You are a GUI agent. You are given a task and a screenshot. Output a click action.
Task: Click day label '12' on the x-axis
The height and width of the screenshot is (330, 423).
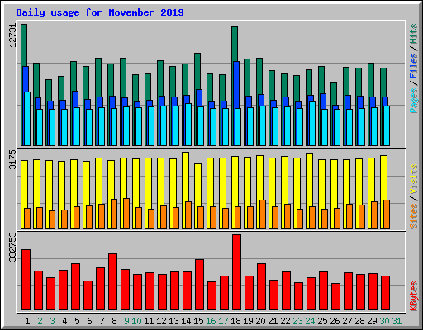pos(161,321)
